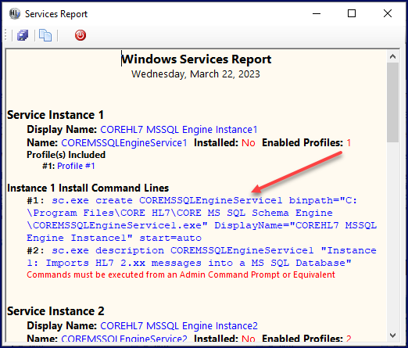Click the Service Instance 2 heading

[x=55, y=311]
